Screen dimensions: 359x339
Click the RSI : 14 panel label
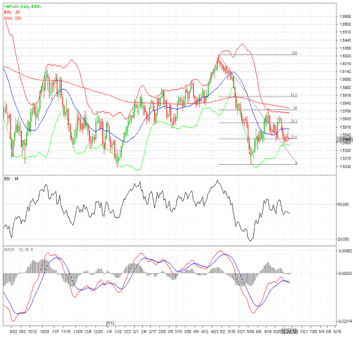tap(11, 178)
